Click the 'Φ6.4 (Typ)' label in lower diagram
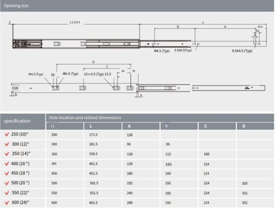Screen dimensions: 275x209 pyautogui.click(x=70, y=74)
